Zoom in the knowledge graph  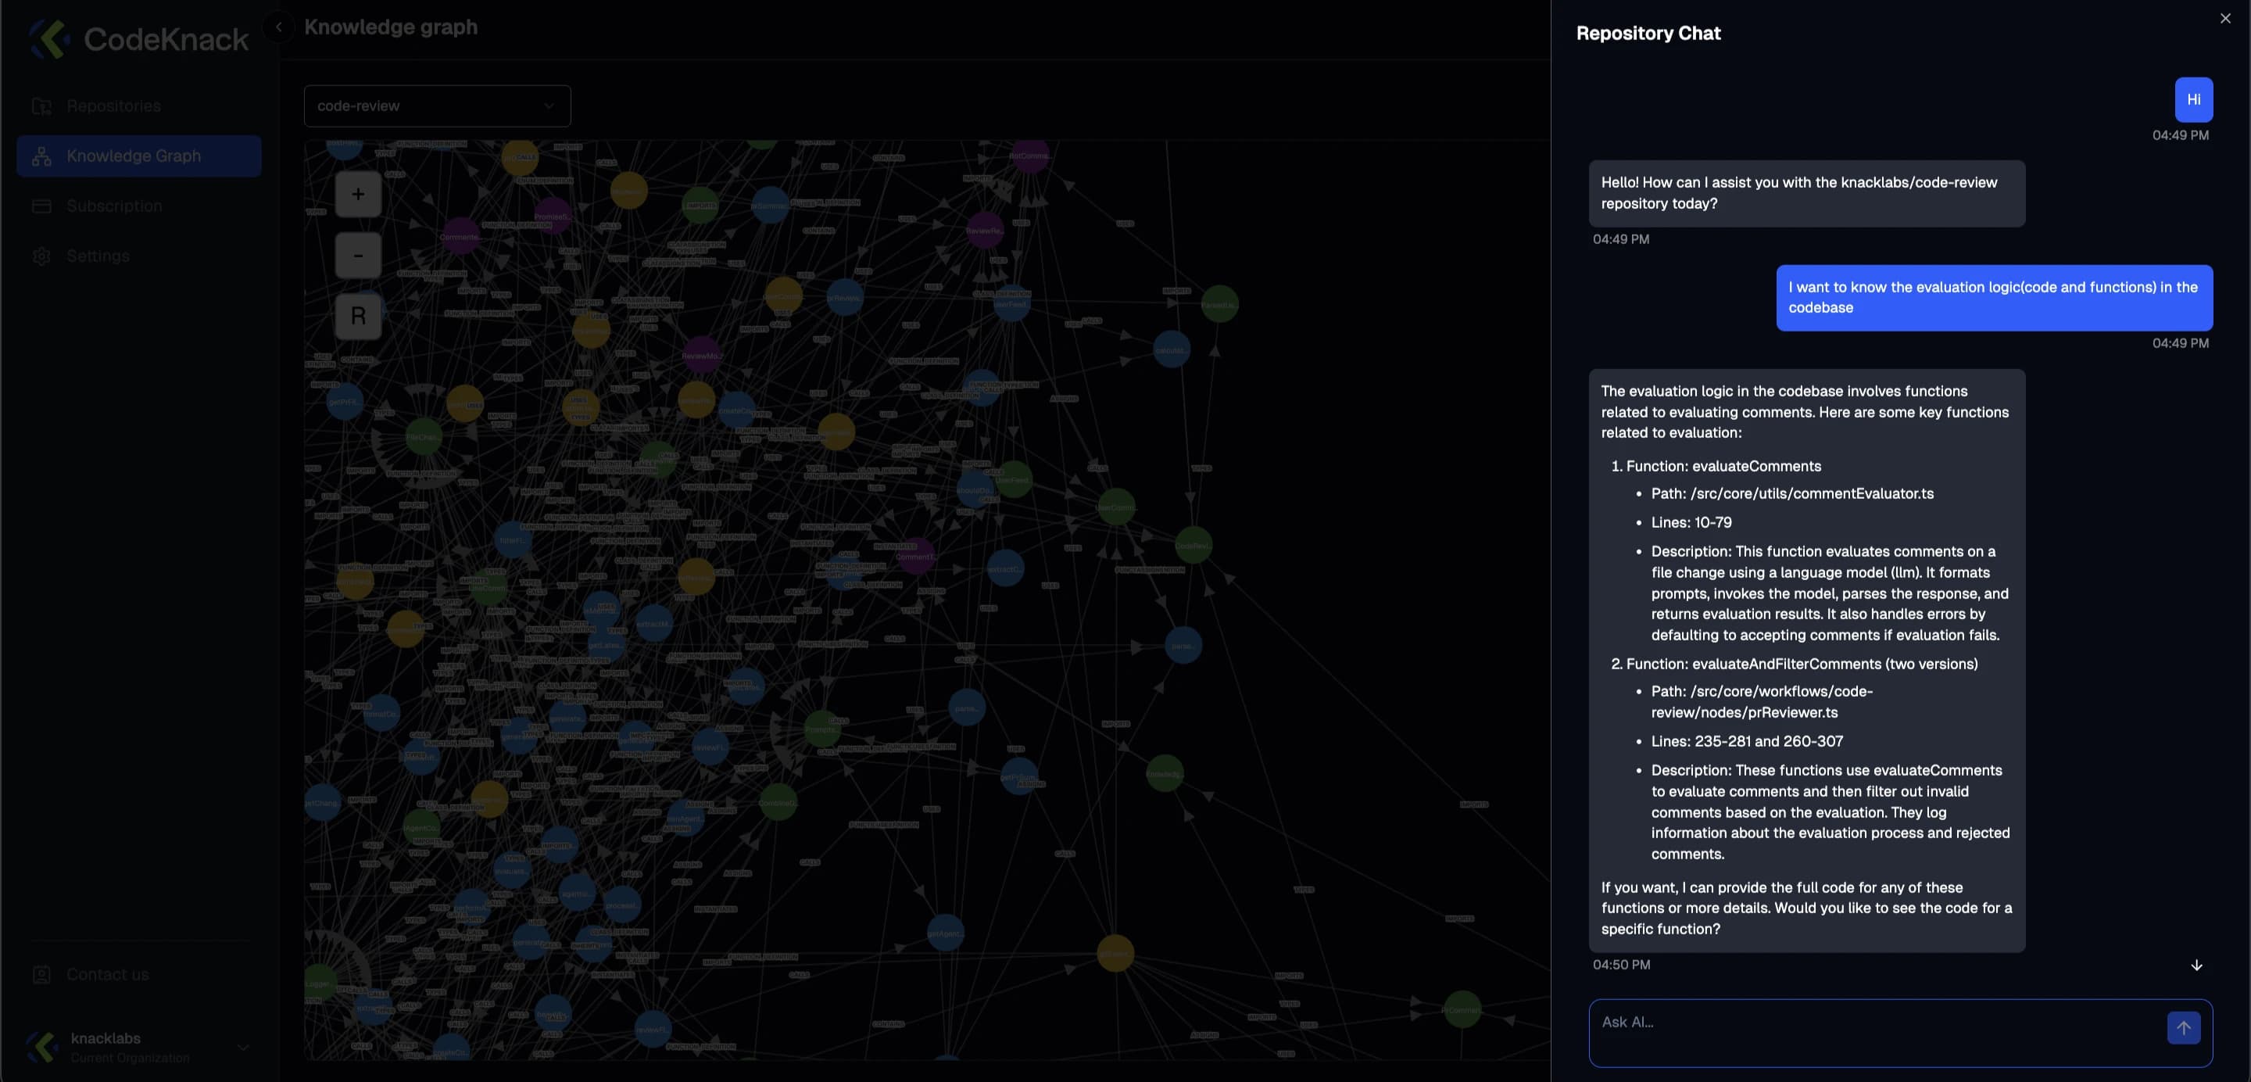click(x=357, y=194)
